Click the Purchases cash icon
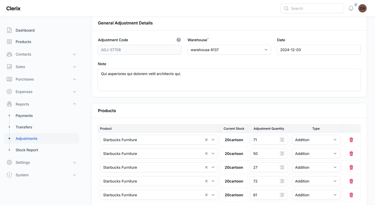The image size is (375, 205). [x=9, y=79]
